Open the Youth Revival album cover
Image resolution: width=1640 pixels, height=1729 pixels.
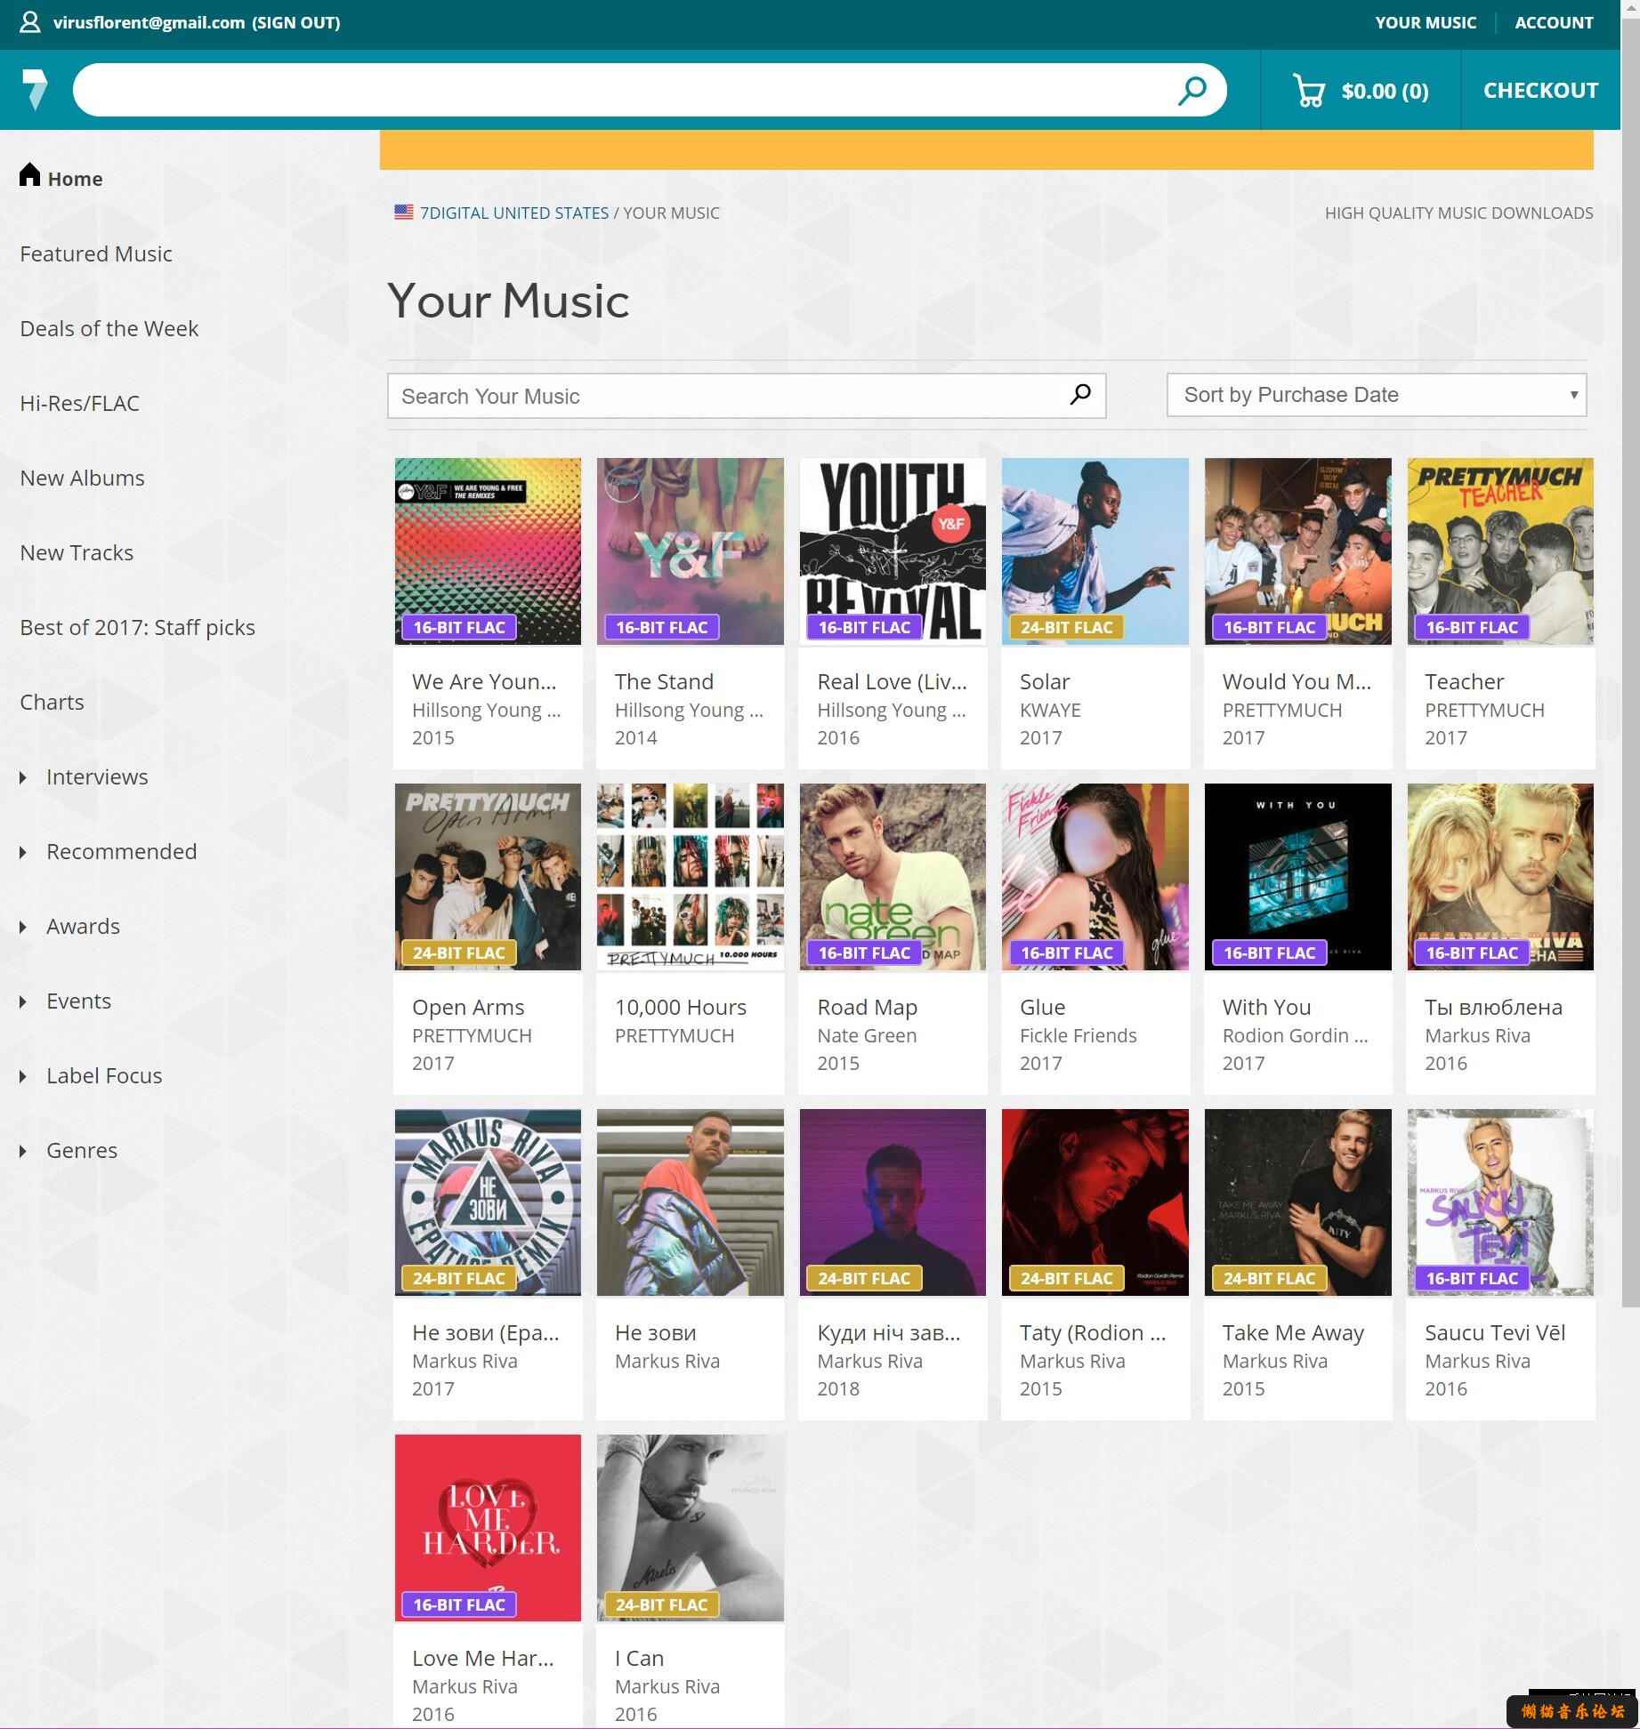pyautogui.click(x=893, y=551)
